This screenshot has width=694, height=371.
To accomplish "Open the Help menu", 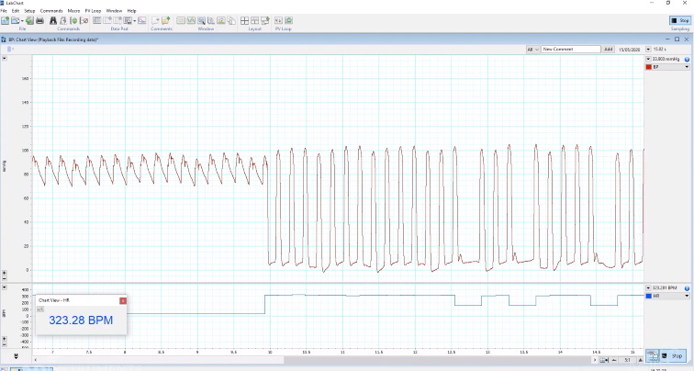I will point(131,11).
